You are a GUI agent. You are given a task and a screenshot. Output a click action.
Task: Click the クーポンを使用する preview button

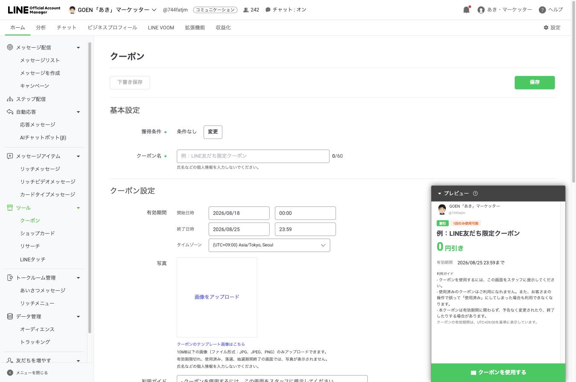point(498,373)
